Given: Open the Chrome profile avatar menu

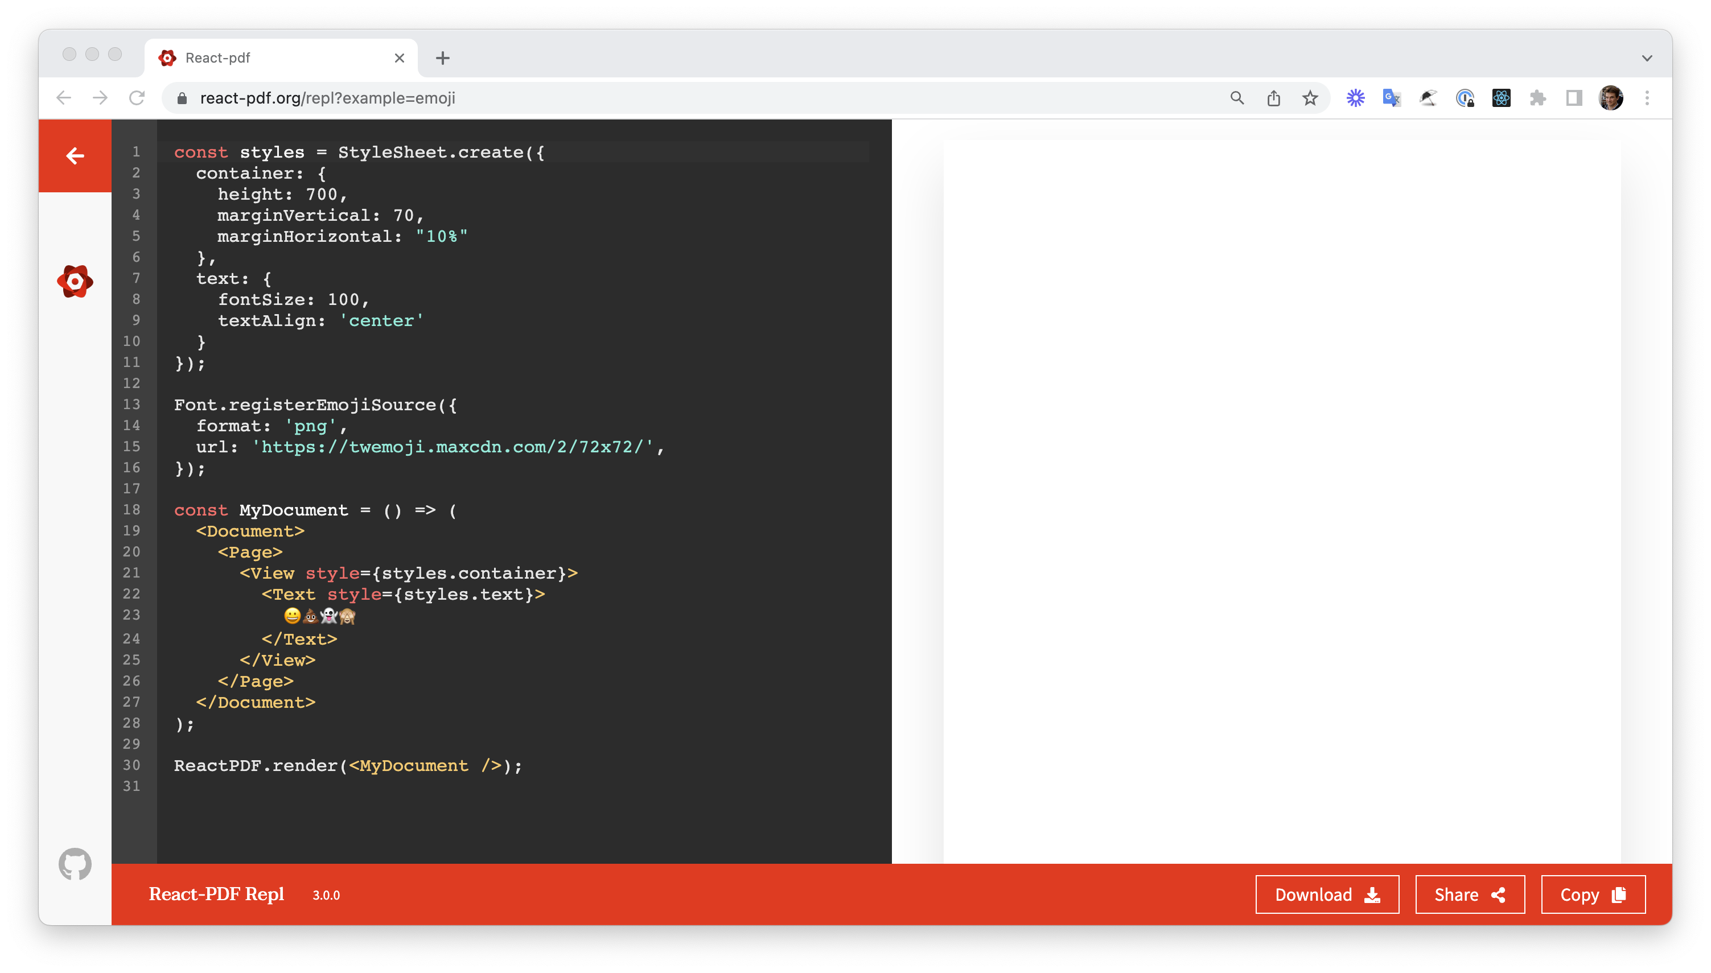Looking at the screenshot, I should pyautogui.click(x=1612, y=97).
